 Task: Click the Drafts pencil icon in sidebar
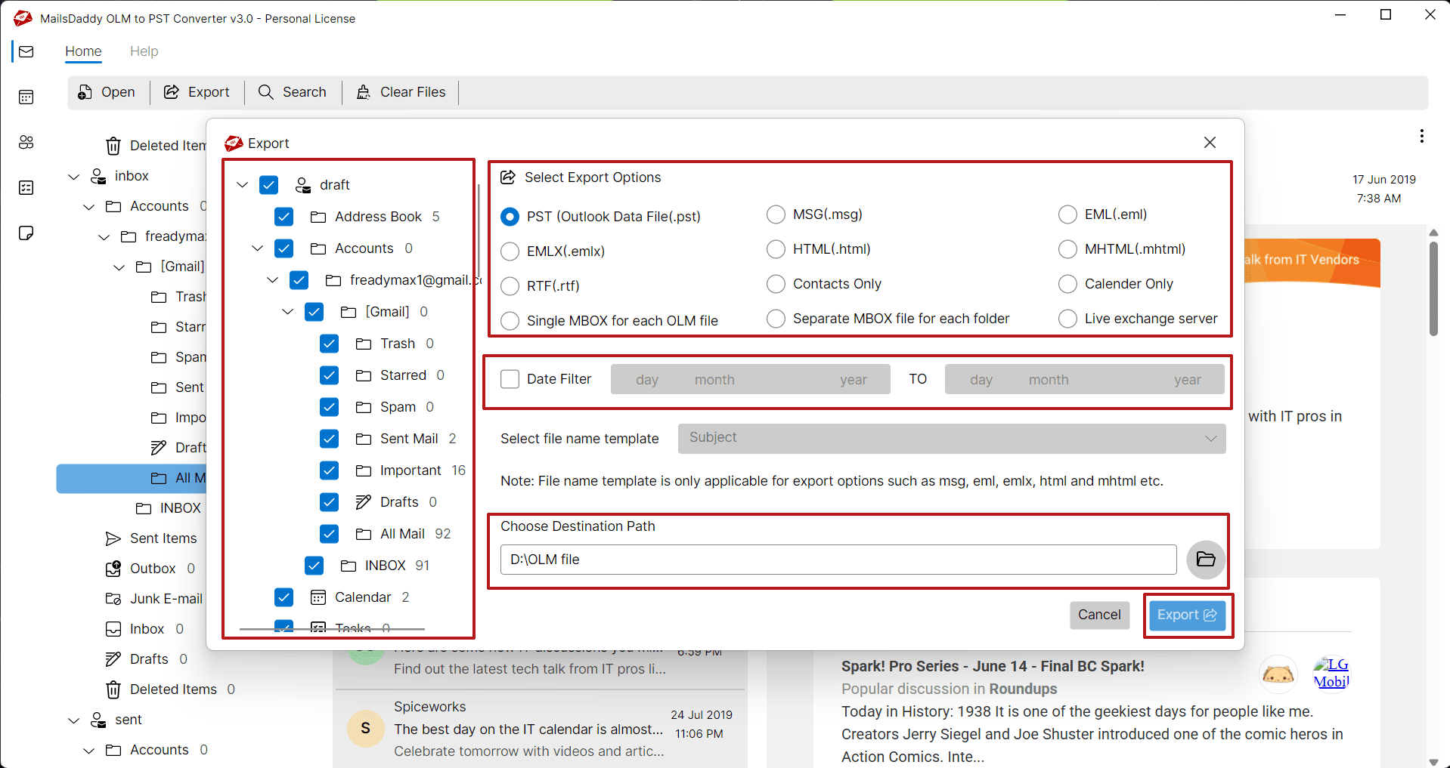pyautogui.click(x=113, y=659)
